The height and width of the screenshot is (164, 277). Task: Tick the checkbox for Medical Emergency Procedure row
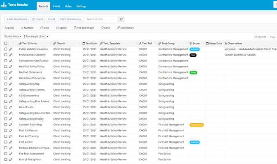[x=6, y=148]
